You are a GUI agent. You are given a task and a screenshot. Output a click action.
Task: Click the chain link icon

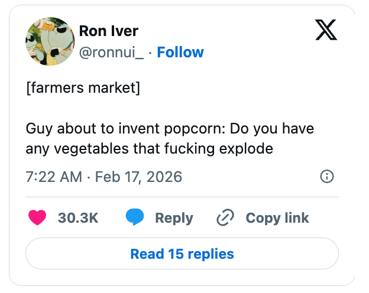click(226, 218)
